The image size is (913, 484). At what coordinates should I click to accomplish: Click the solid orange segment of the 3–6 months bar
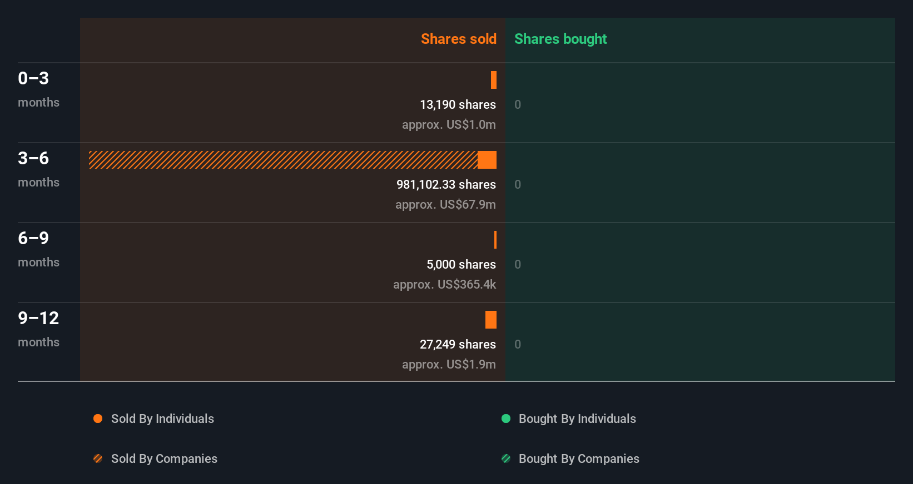[487, 160]
